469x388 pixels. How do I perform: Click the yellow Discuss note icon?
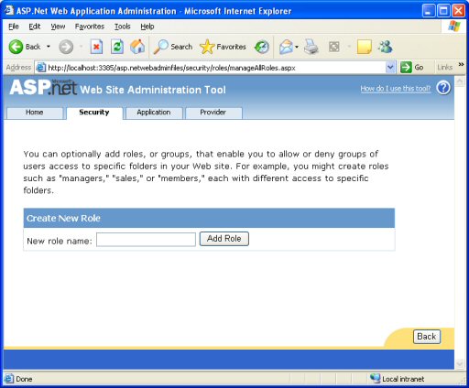pos(365,47)
